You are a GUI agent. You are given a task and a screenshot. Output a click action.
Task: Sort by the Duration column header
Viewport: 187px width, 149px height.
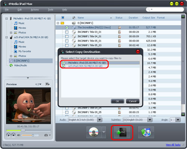(133, 18)
